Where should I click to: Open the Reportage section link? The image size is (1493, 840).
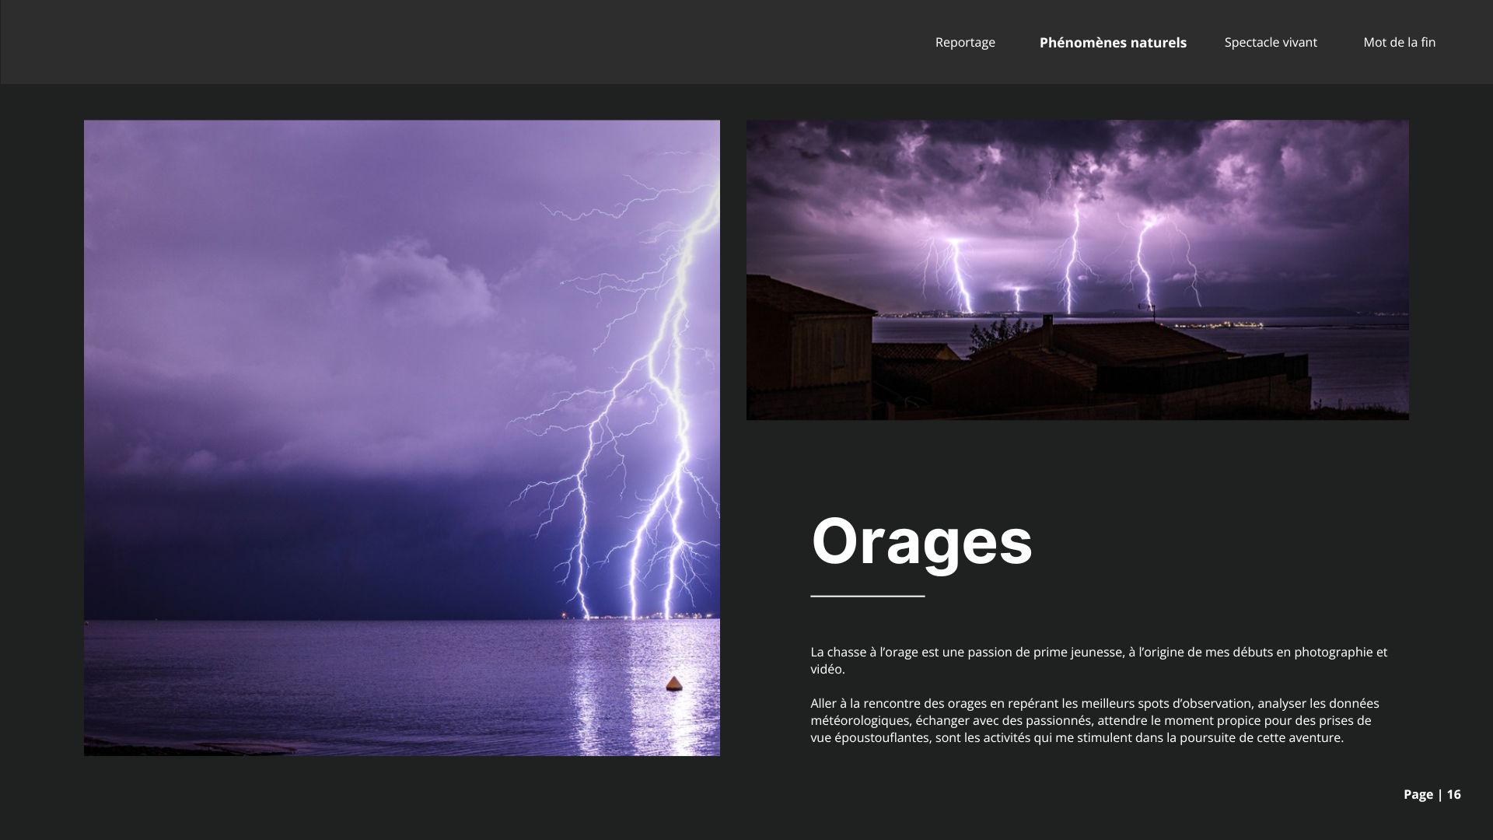pyautogui.click(x=965, y=42)
